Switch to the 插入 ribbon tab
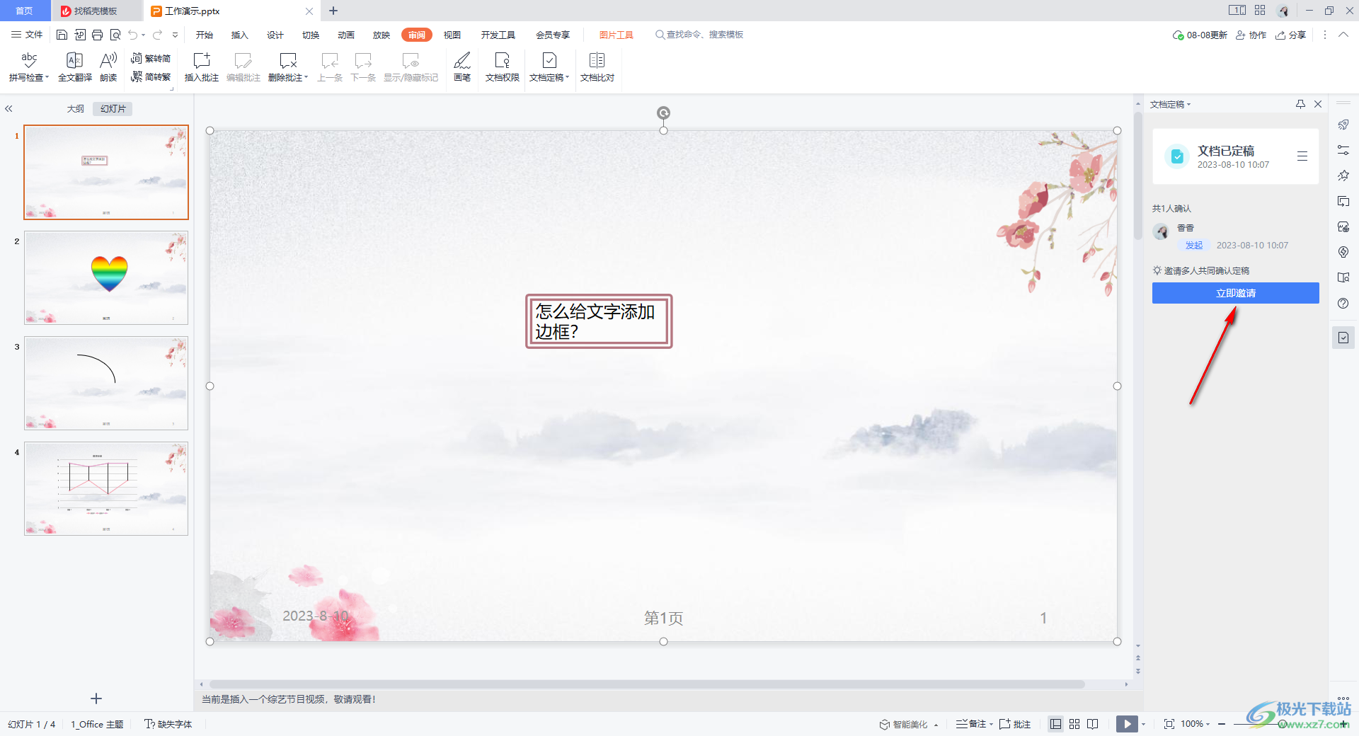Screen dimensions: 1359x736 (x=240, y=35)
